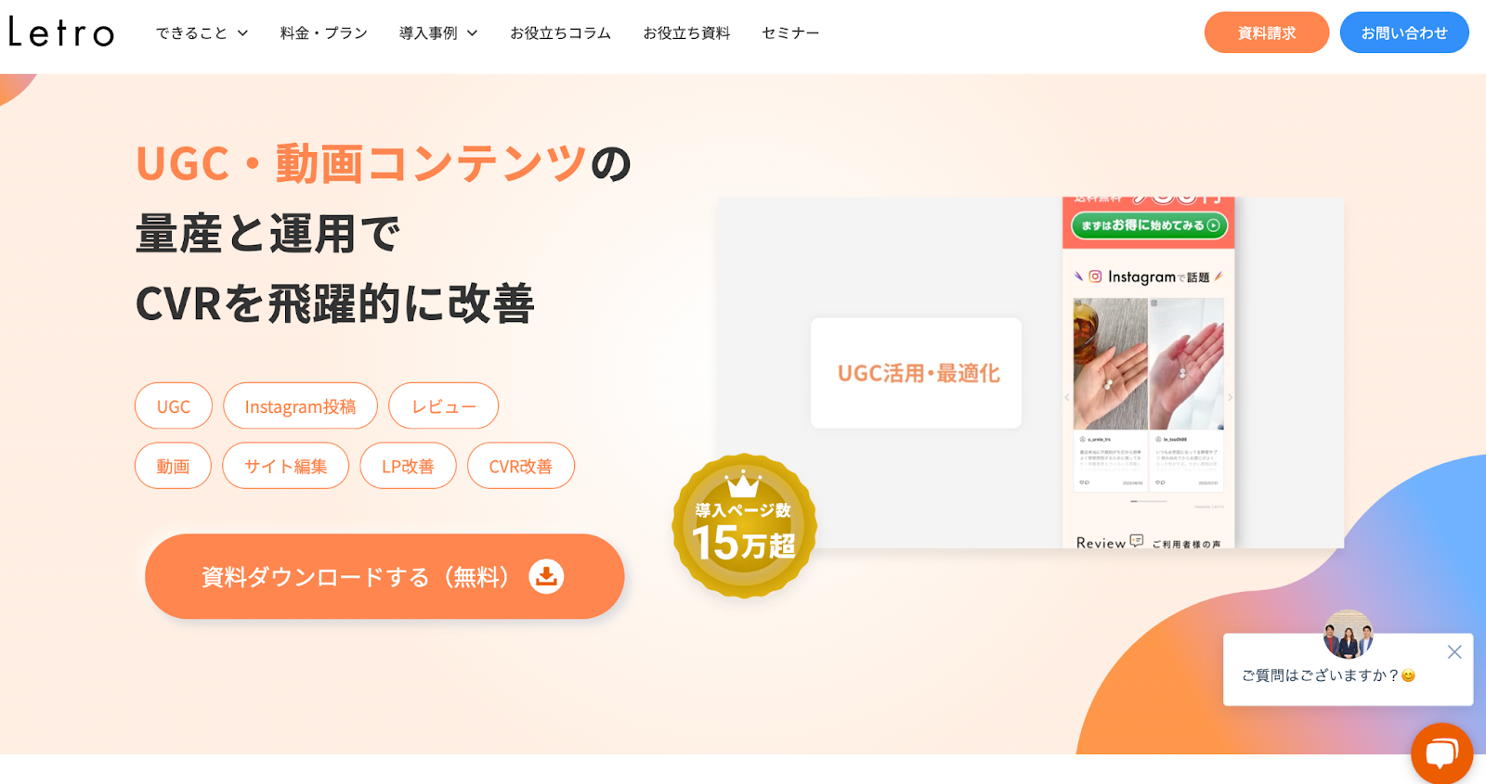Click the green まずはお得に始めてみる button
Viewport: 1486px width, 784px height.
(x=1150, y=225)
